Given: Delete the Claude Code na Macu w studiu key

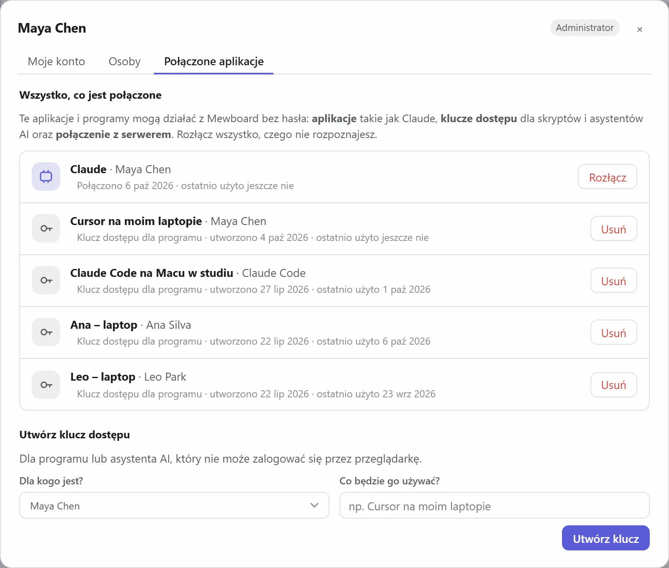Looking at the screenshot, I should tap(613, 281).
